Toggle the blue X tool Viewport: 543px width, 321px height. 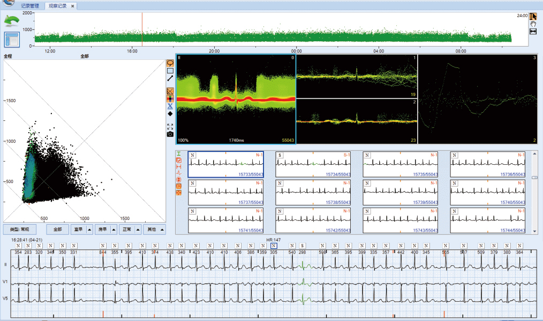point(170,106)
